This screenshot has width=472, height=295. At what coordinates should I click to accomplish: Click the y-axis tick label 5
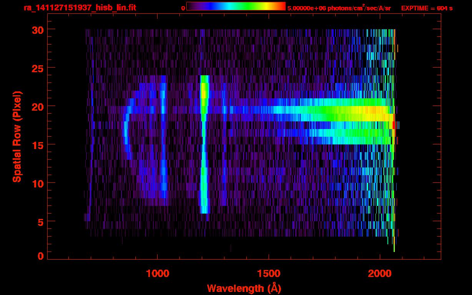[x=40, y=222]
